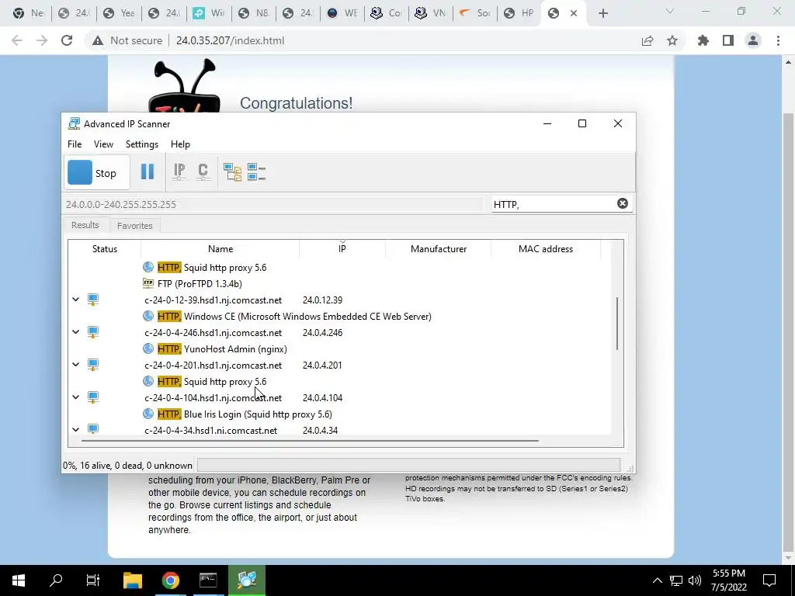Open Command Prompt from taskbar

tap(208, 580)
